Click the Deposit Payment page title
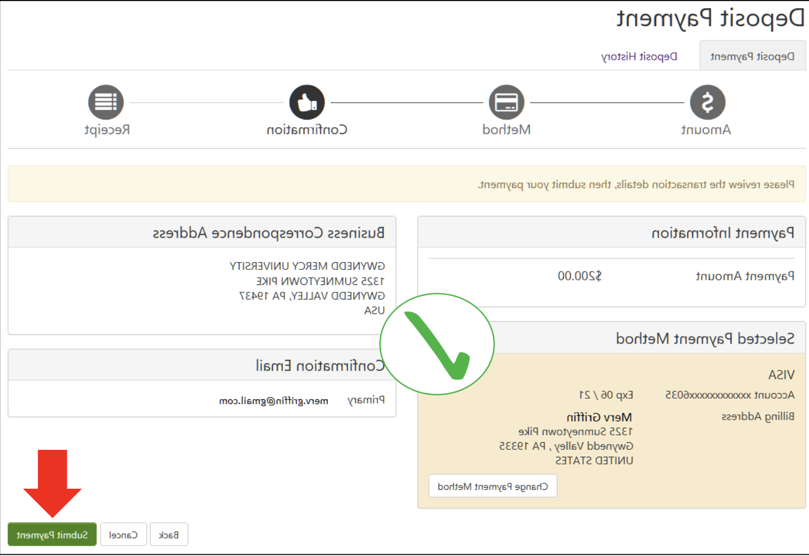The height and width of the screenshot is (556, 809). pyautogui.click(x=710, y=19)
